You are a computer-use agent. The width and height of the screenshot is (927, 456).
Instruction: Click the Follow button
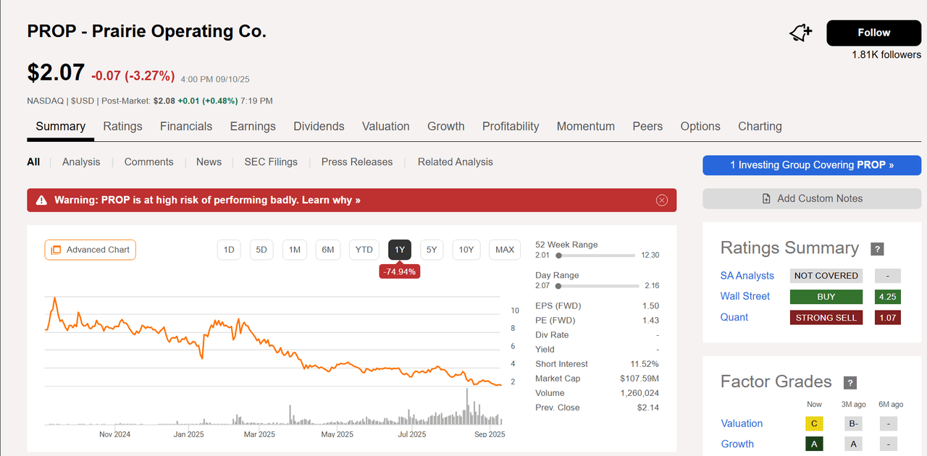[x=873, y=33]
